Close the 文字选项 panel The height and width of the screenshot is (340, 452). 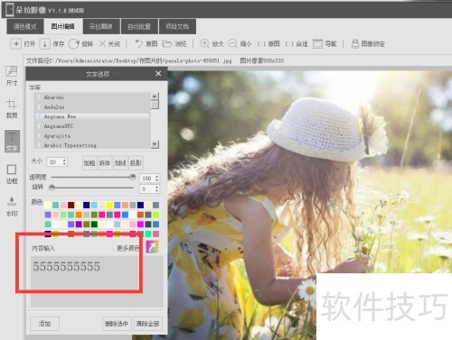pos(158,74)
